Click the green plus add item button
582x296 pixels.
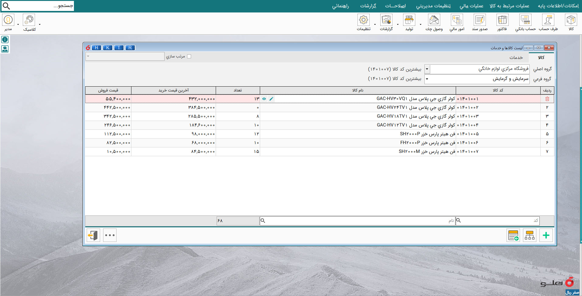point(546,235)
